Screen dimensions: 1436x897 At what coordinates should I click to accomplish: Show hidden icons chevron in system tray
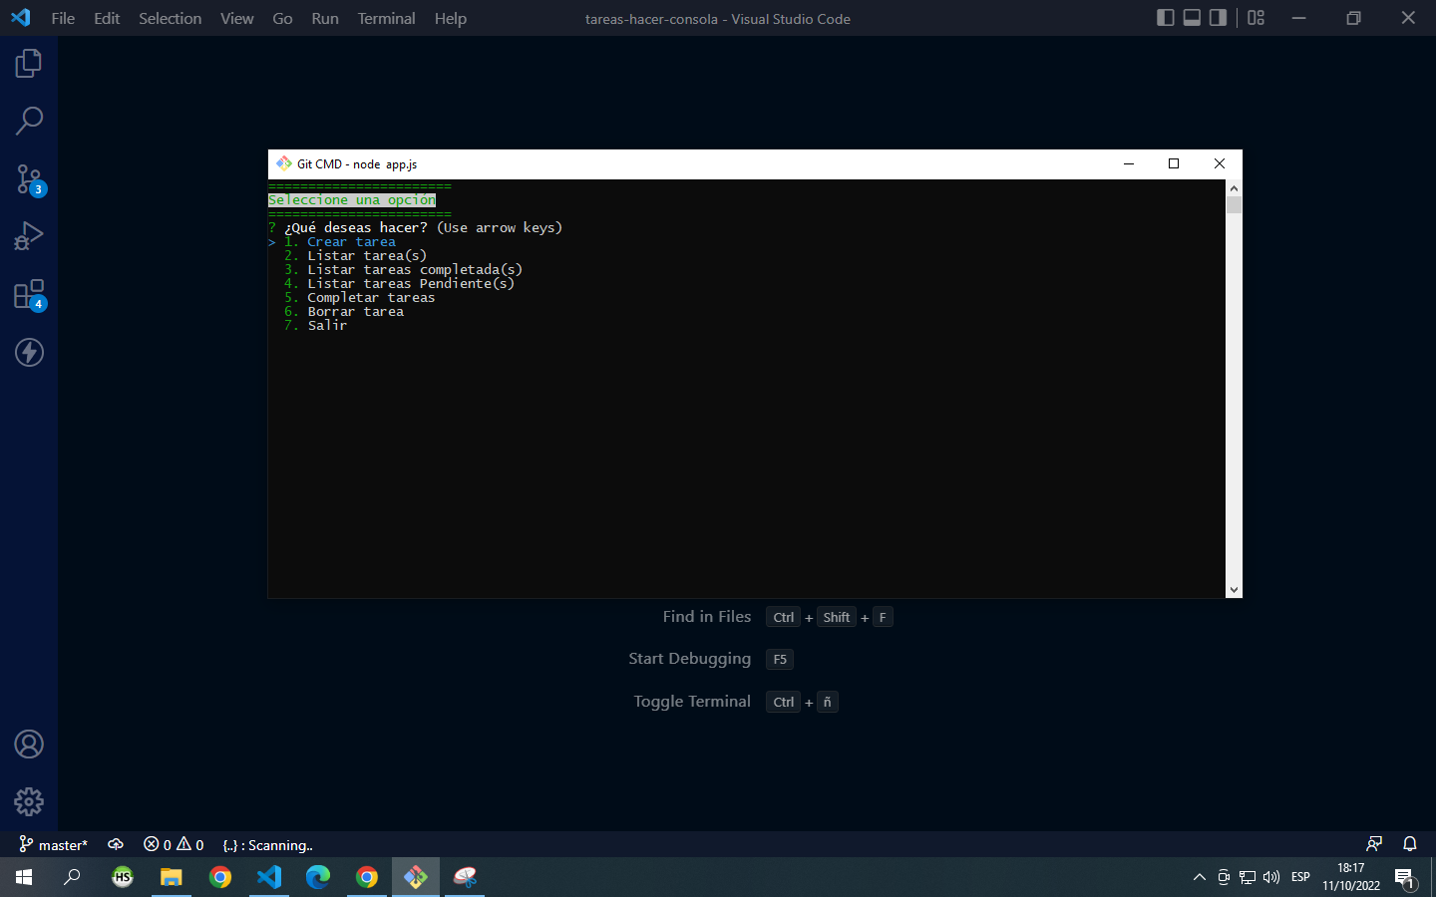pyautogui.click(x=1200, y=877)
